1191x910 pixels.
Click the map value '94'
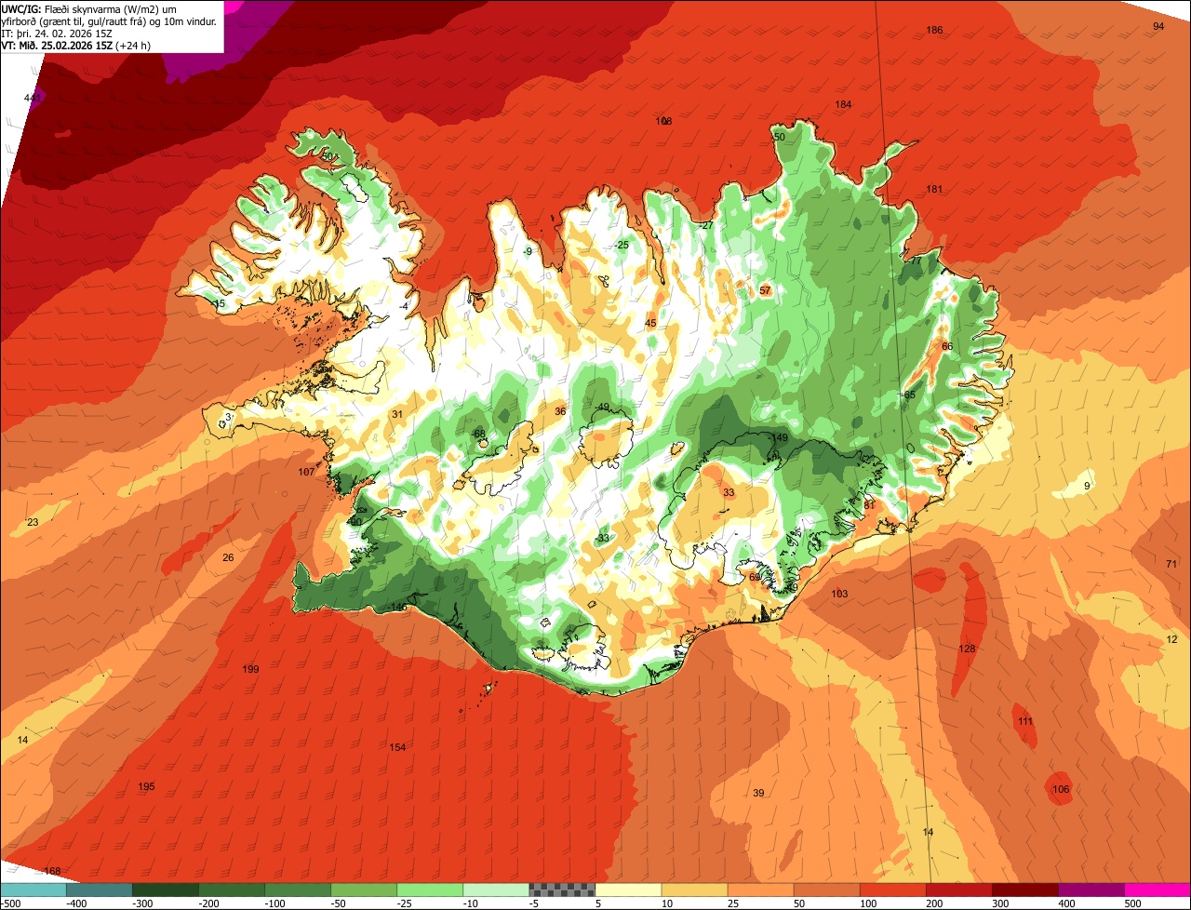(x=1158, y=26)
